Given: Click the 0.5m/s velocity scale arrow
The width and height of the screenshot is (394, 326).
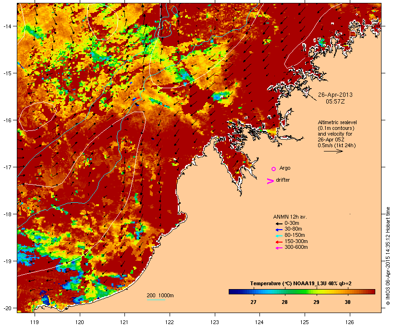Looking at the screenshot, I should [x=333, y=151].
